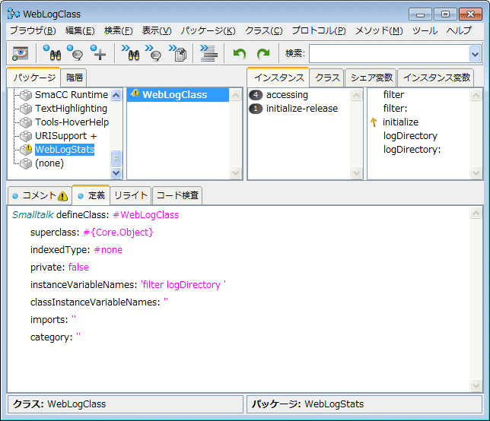Image resolution: width=490 pixels, height=421 pixels.
Task: Open the search field dropdown arrow
Action: [475, 53]
